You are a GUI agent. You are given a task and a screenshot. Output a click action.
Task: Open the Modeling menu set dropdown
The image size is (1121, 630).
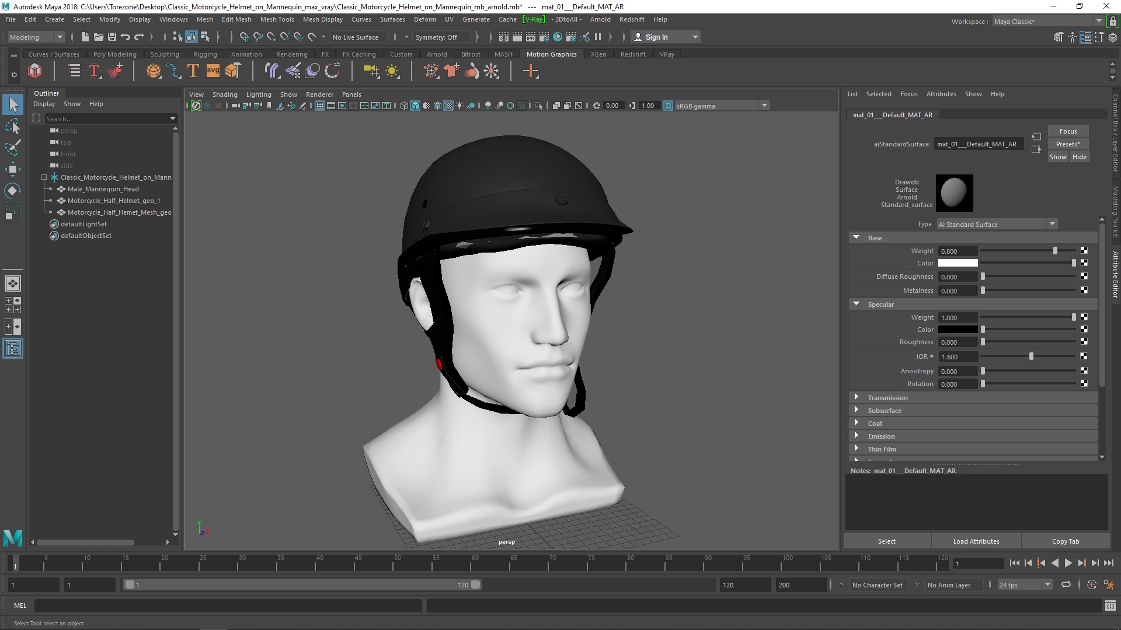[36, 37]
